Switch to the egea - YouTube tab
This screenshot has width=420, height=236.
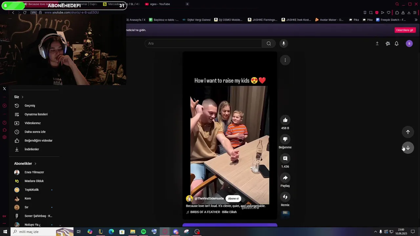pyautogui.click(x=160, y=4)
